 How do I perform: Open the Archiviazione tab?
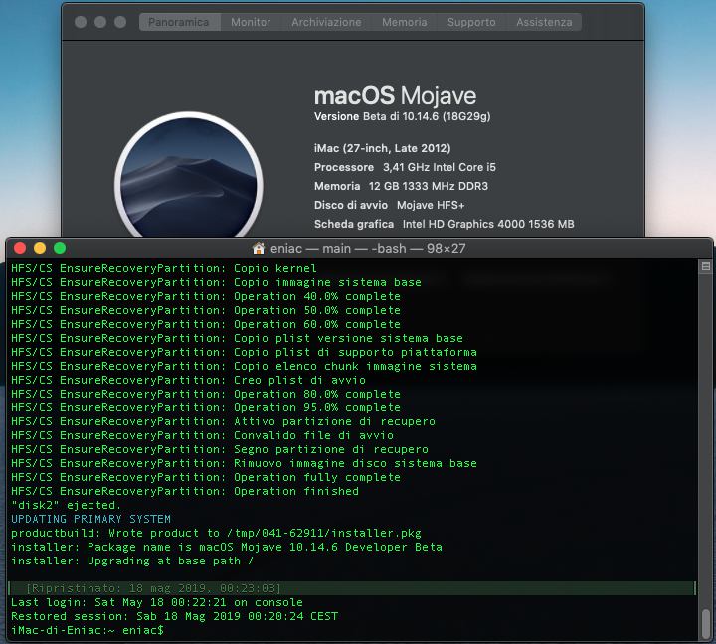326,22
